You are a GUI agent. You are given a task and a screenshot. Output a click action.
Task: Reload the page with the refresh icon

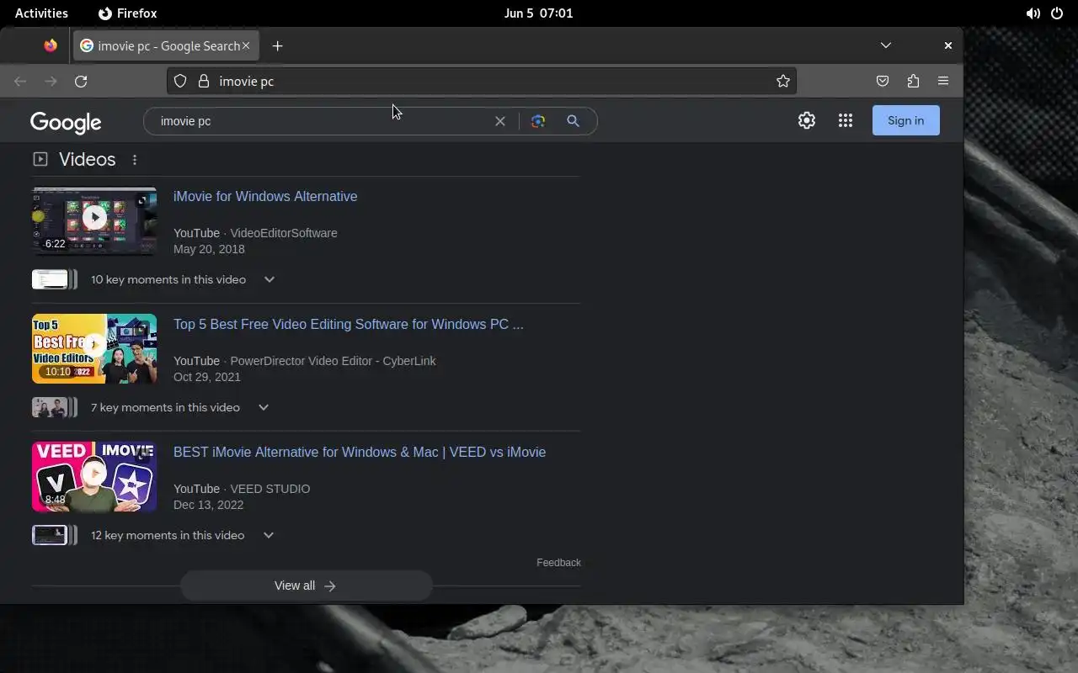tap(81, 81)
